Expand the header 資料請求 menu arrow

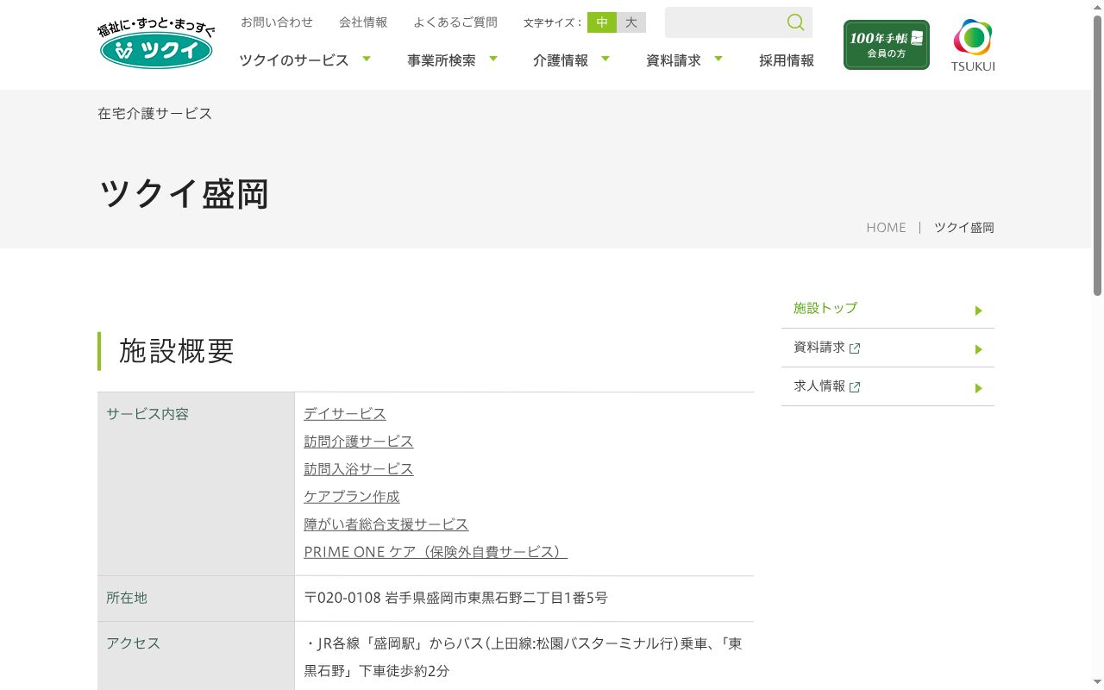click(x=718, y=59)
